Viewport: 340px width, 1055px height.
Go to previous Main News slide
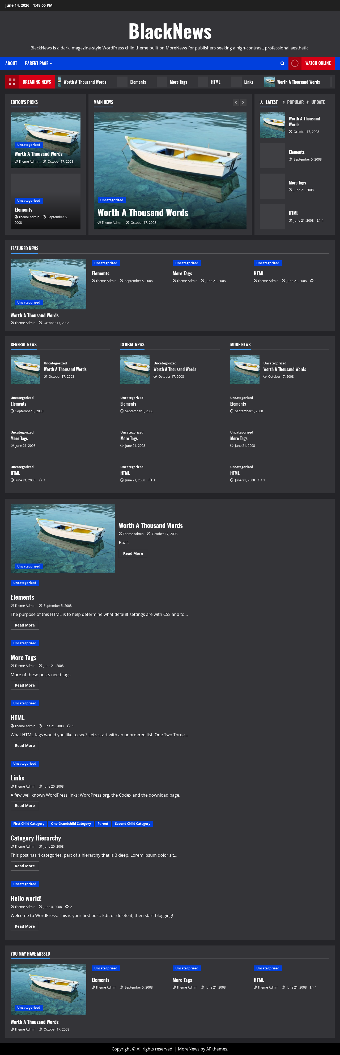click(236, 102)
